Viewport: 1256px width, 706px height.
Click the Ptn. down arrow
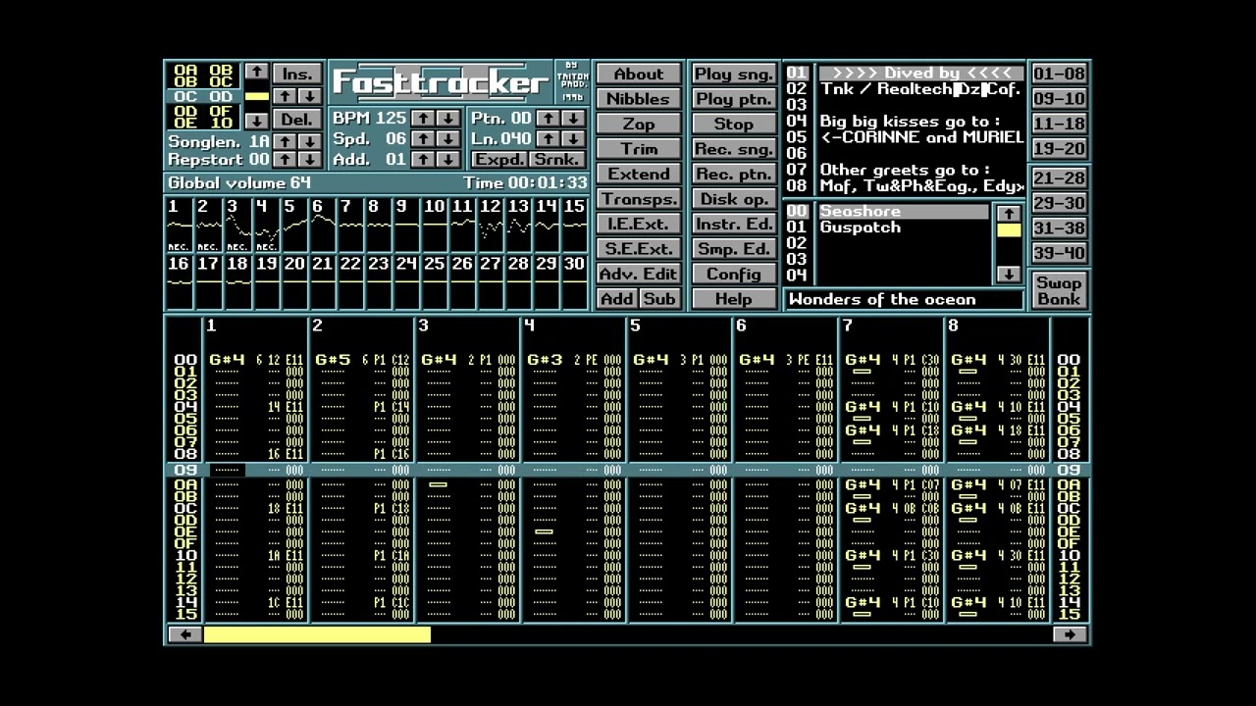coord(573,119)
